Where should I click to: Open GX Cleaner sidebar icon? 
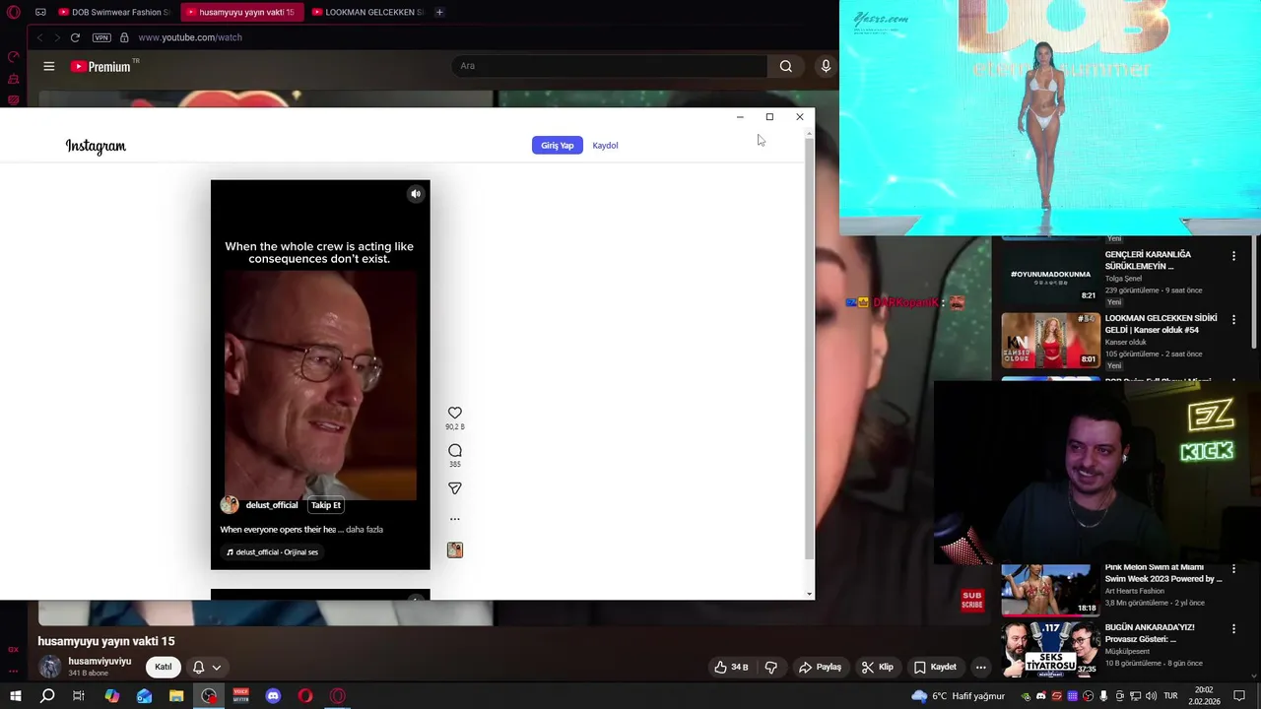point(13,79)
